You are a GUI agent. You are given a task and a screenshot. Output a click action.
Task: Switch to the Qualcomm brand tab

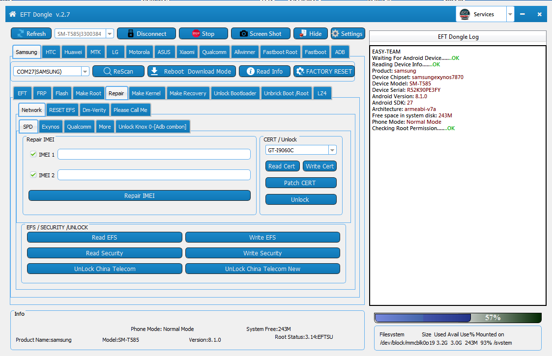(214, 52)
